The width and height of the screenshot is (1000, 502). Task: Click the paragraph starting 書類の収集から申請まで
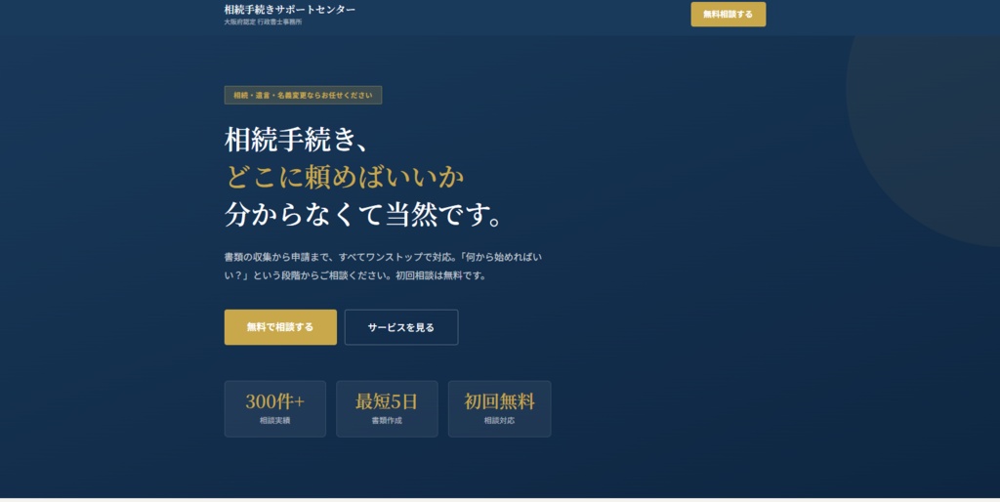(383, 266)
